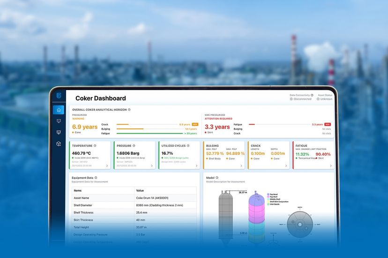Expand the Utilized Cycles card chevron
This screenshot has width=388, height=258.
196,166
